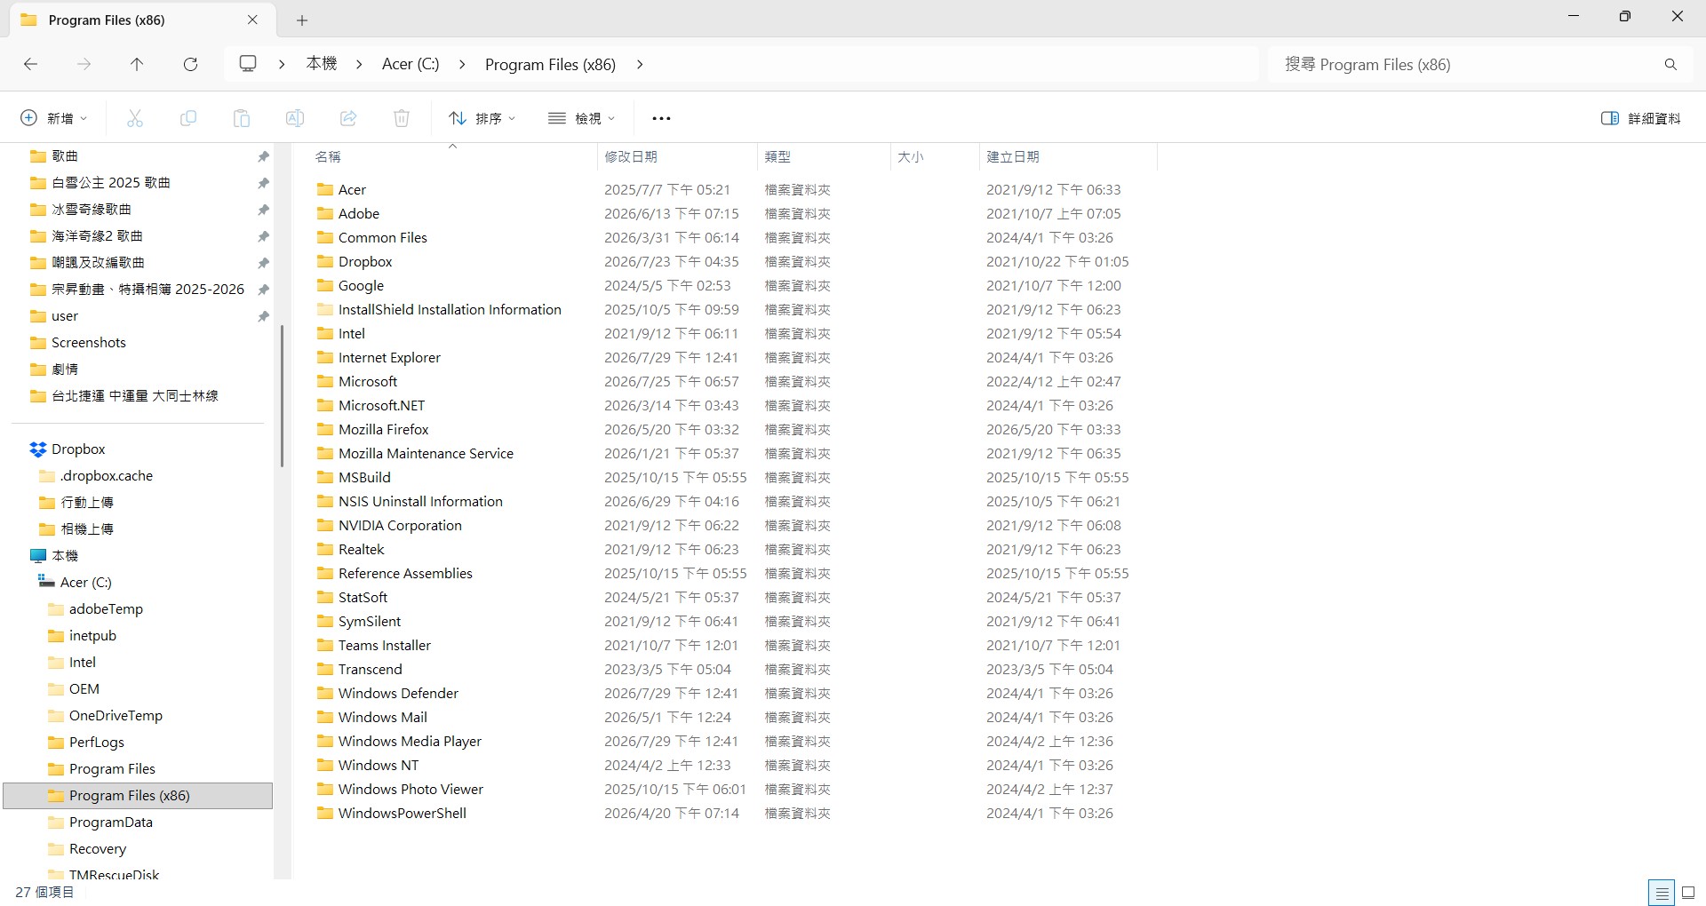The image size is (1706, 906).
Task: Select NVIDIA Corporation folder name
Action: coord(400,525)
